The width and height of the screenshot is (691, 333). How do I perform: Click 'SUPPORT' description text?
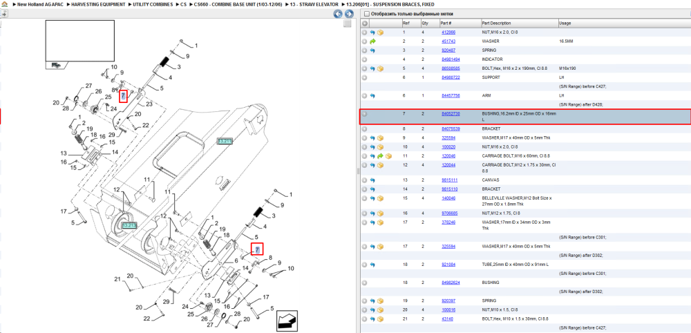tap(491, 77)
